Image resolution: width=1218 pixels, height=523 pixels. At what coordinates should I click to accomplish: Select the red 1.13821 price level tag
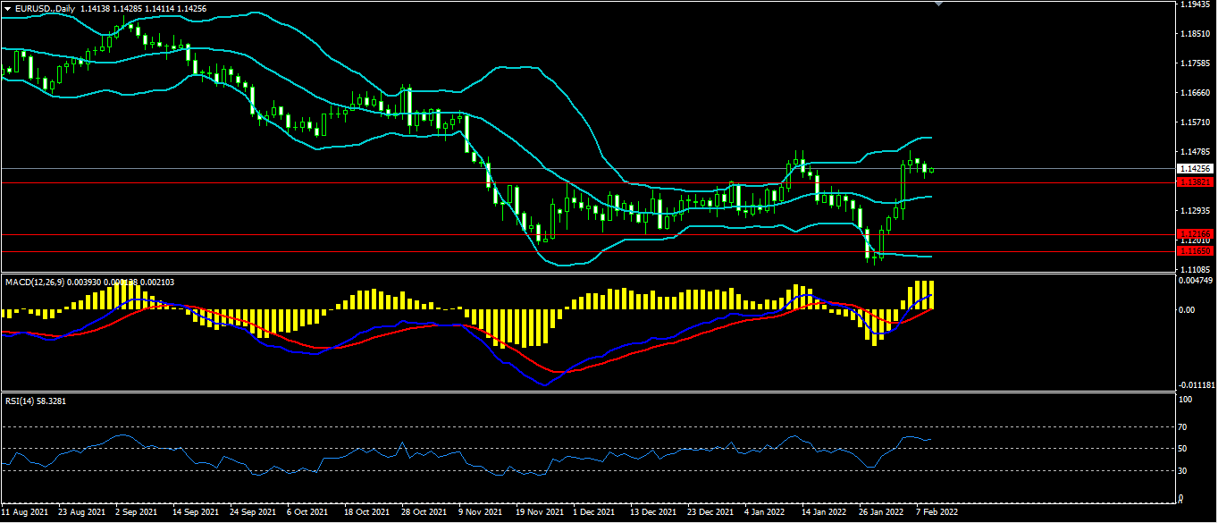point(1195,182)
